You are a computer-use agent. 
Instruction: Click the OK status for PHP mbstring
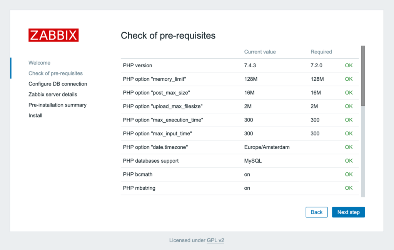349,188
